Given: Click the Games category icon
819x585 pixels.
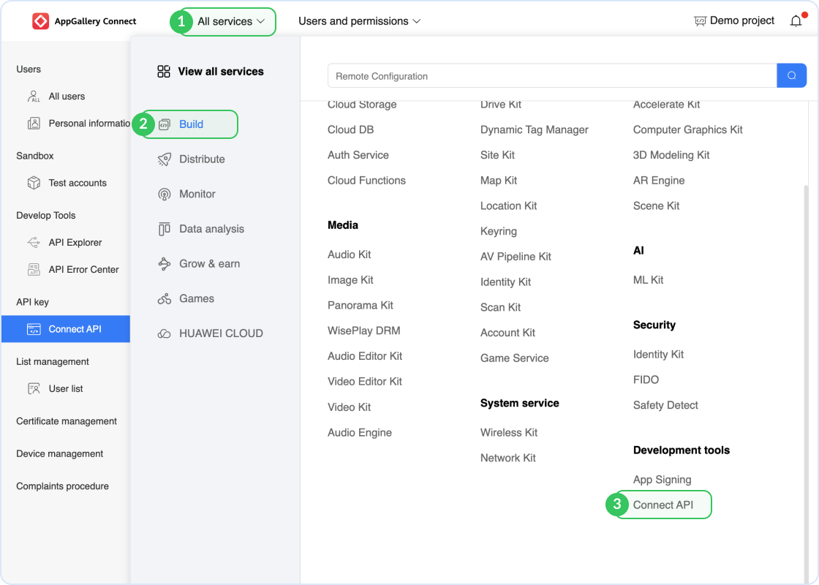Looking at the screenshot, I should pyautogui.click(x=165, y=299).
